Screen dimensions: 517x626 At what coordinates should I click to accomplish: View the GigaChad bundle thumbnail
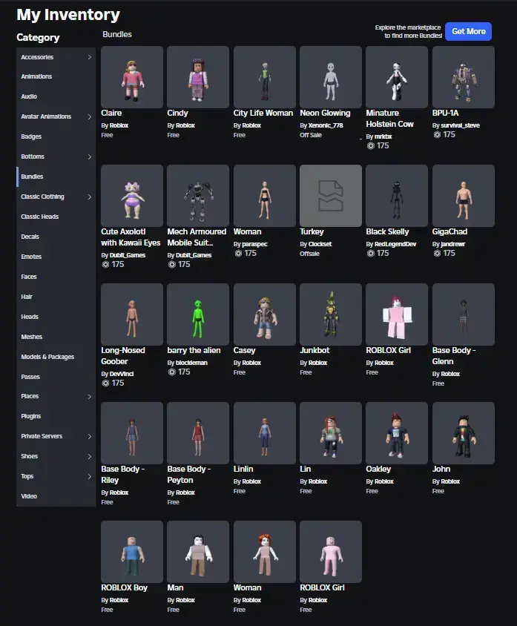463,196
